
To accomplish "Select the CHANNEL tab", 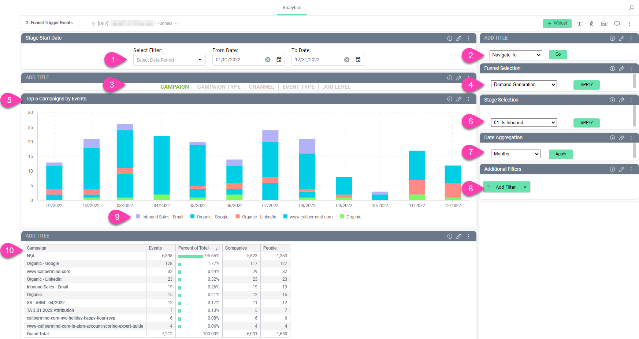I will (261, 87).
